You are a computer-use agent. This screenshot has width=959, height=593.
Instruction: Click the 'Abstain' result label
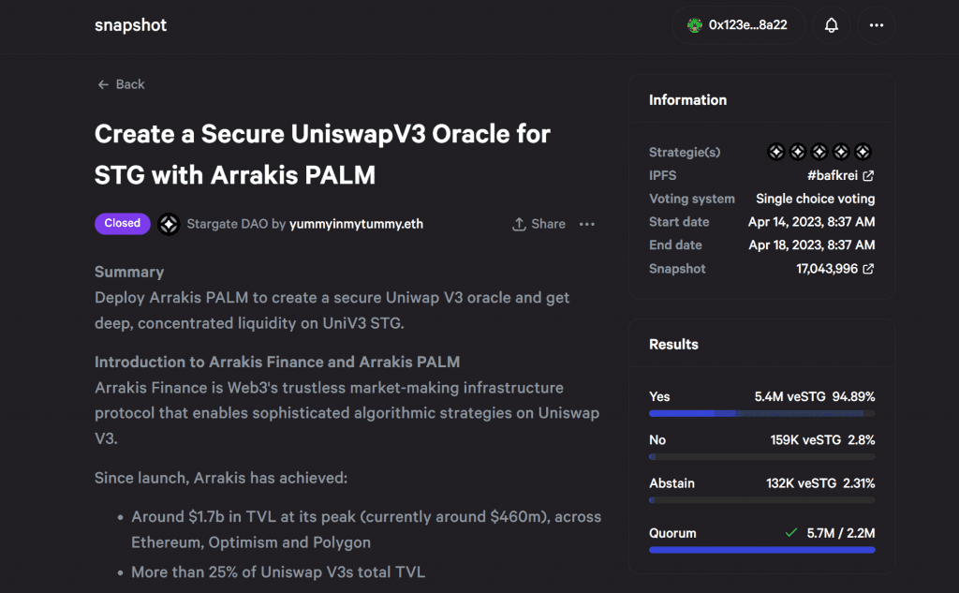coord(671,483)
